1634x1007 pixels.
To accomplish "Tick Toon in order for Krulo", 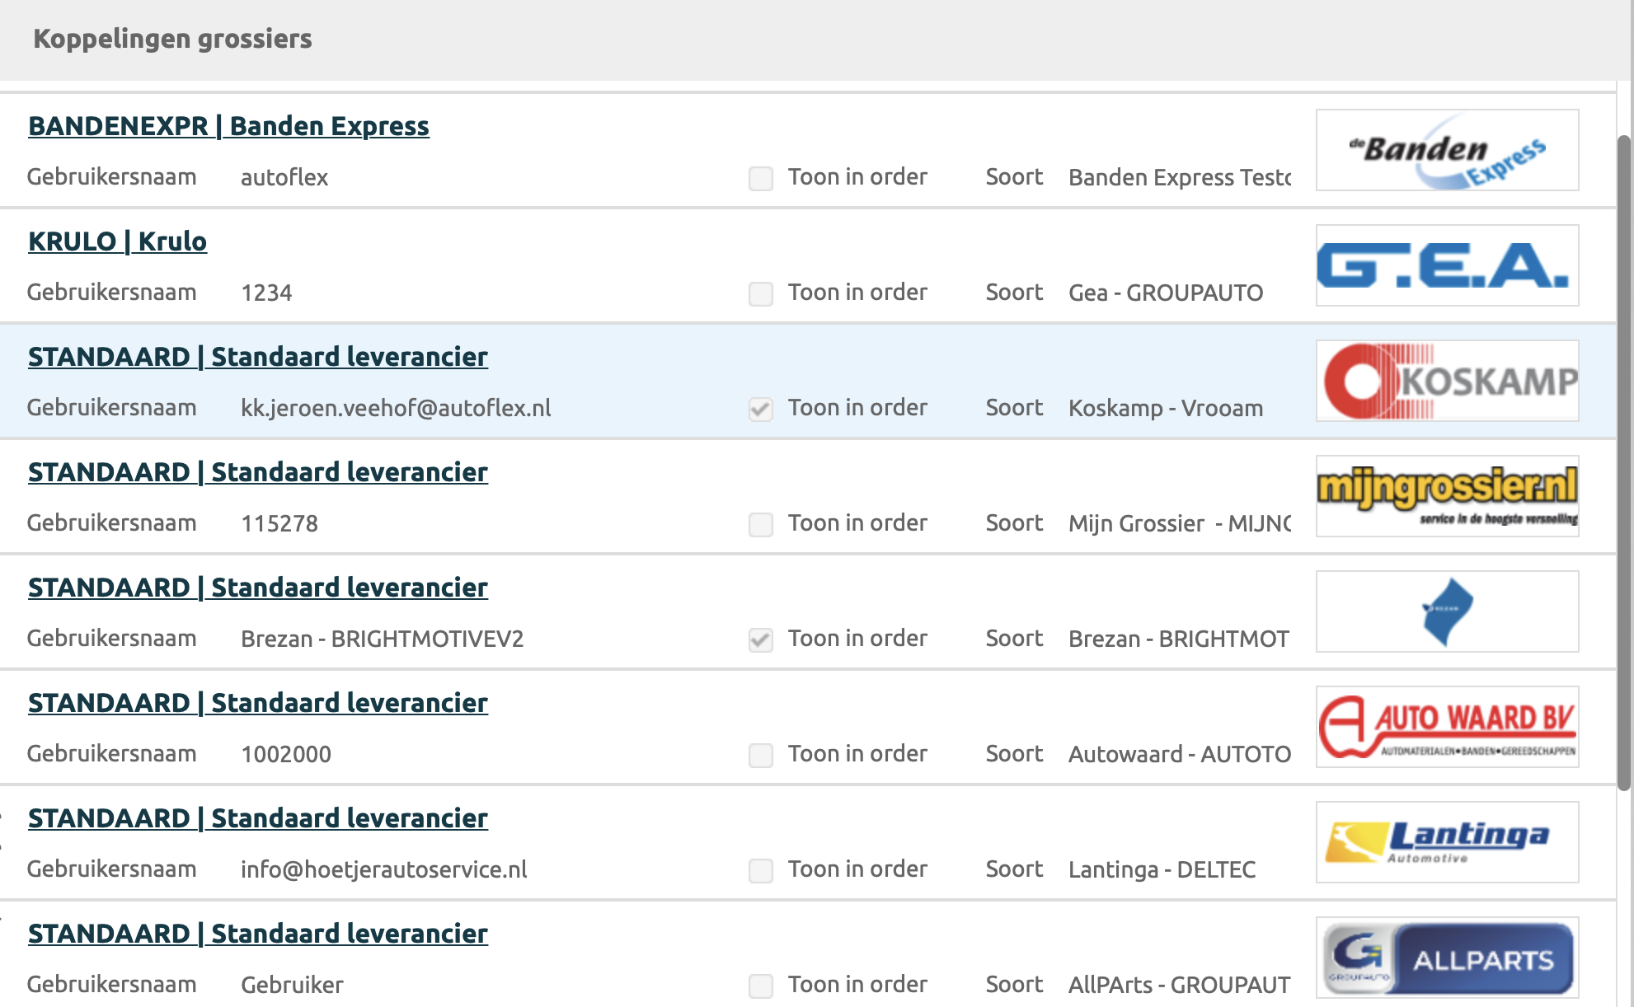I will pyautogui.click(x=760, y=293).
